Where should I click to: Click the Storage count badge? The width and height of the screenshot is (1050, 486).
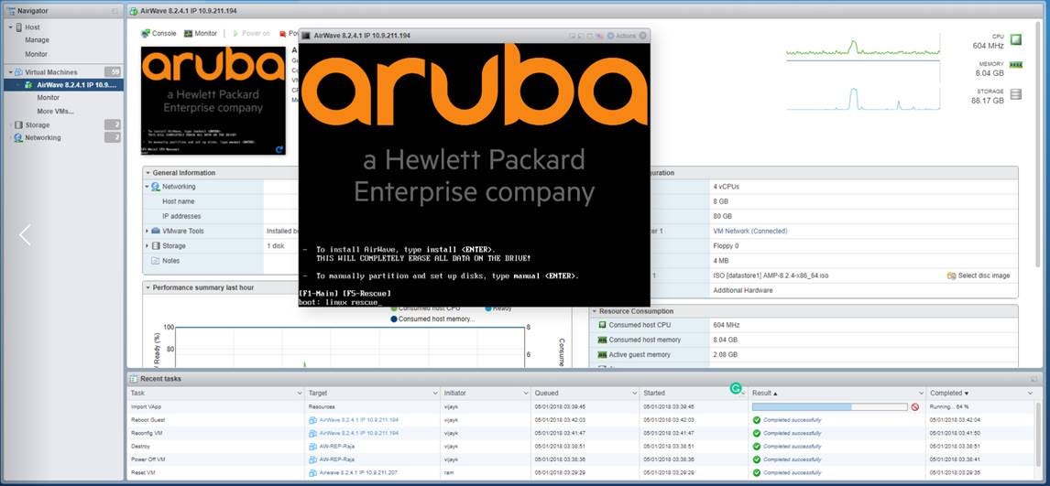tap(113, 125)
